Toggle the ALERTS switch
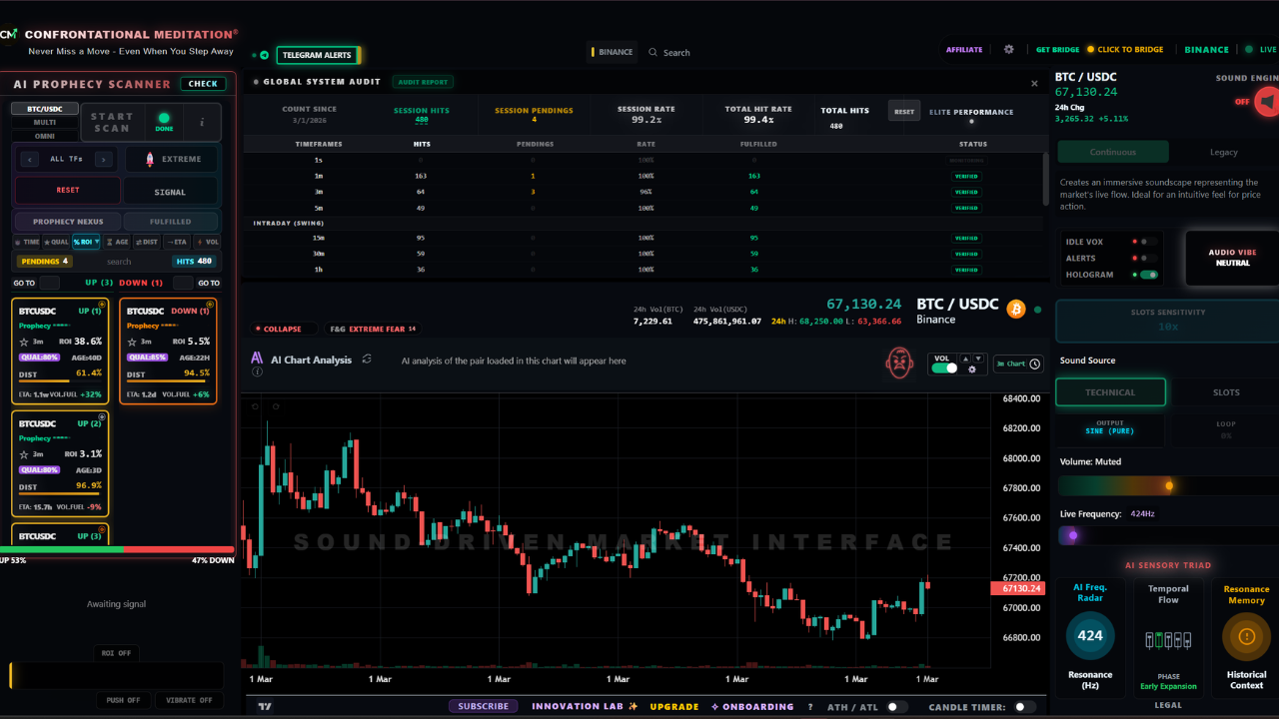The height and width of the screenshot is (719, 1279). (1149, 258)
